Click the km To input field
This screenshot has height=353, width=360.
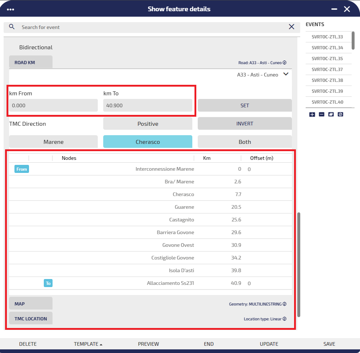[x=147, y=105]
